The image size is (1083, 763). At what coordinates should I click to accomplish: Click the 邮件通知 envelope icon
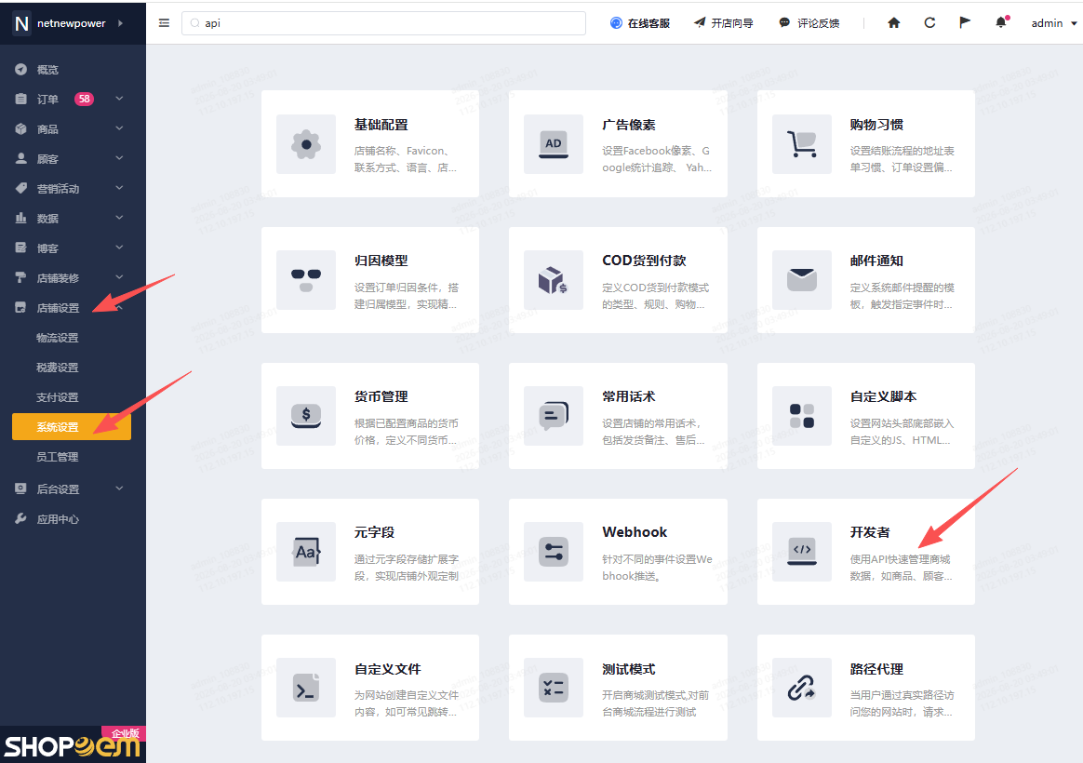click(x=802, y=280)
